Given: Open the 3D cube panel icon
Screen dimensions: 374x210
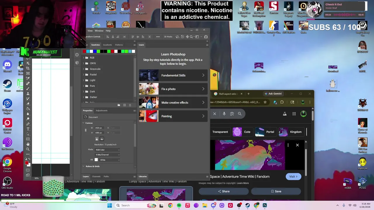Looking at the screenshot, I should (77, 63).
